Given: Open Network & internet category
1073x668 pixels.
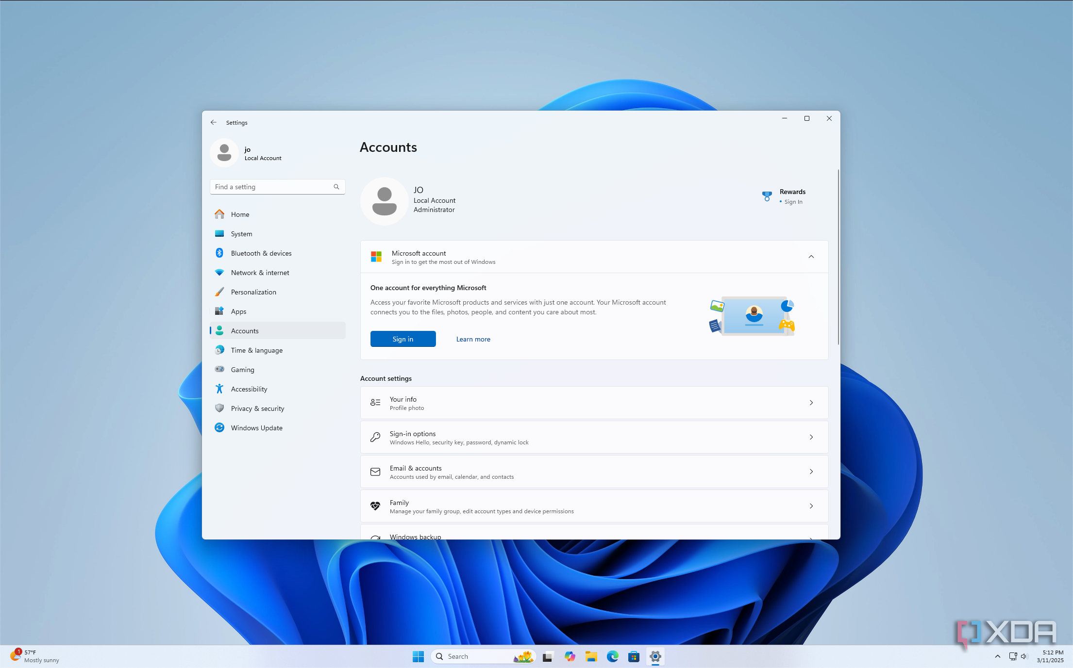Looking at the screenshot, I should (277, 273).
